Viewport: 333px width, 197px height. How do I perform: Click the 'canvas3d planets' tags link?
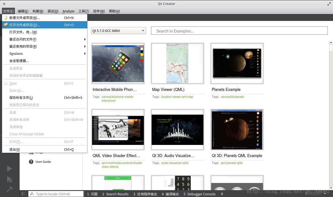click(232, 97)
